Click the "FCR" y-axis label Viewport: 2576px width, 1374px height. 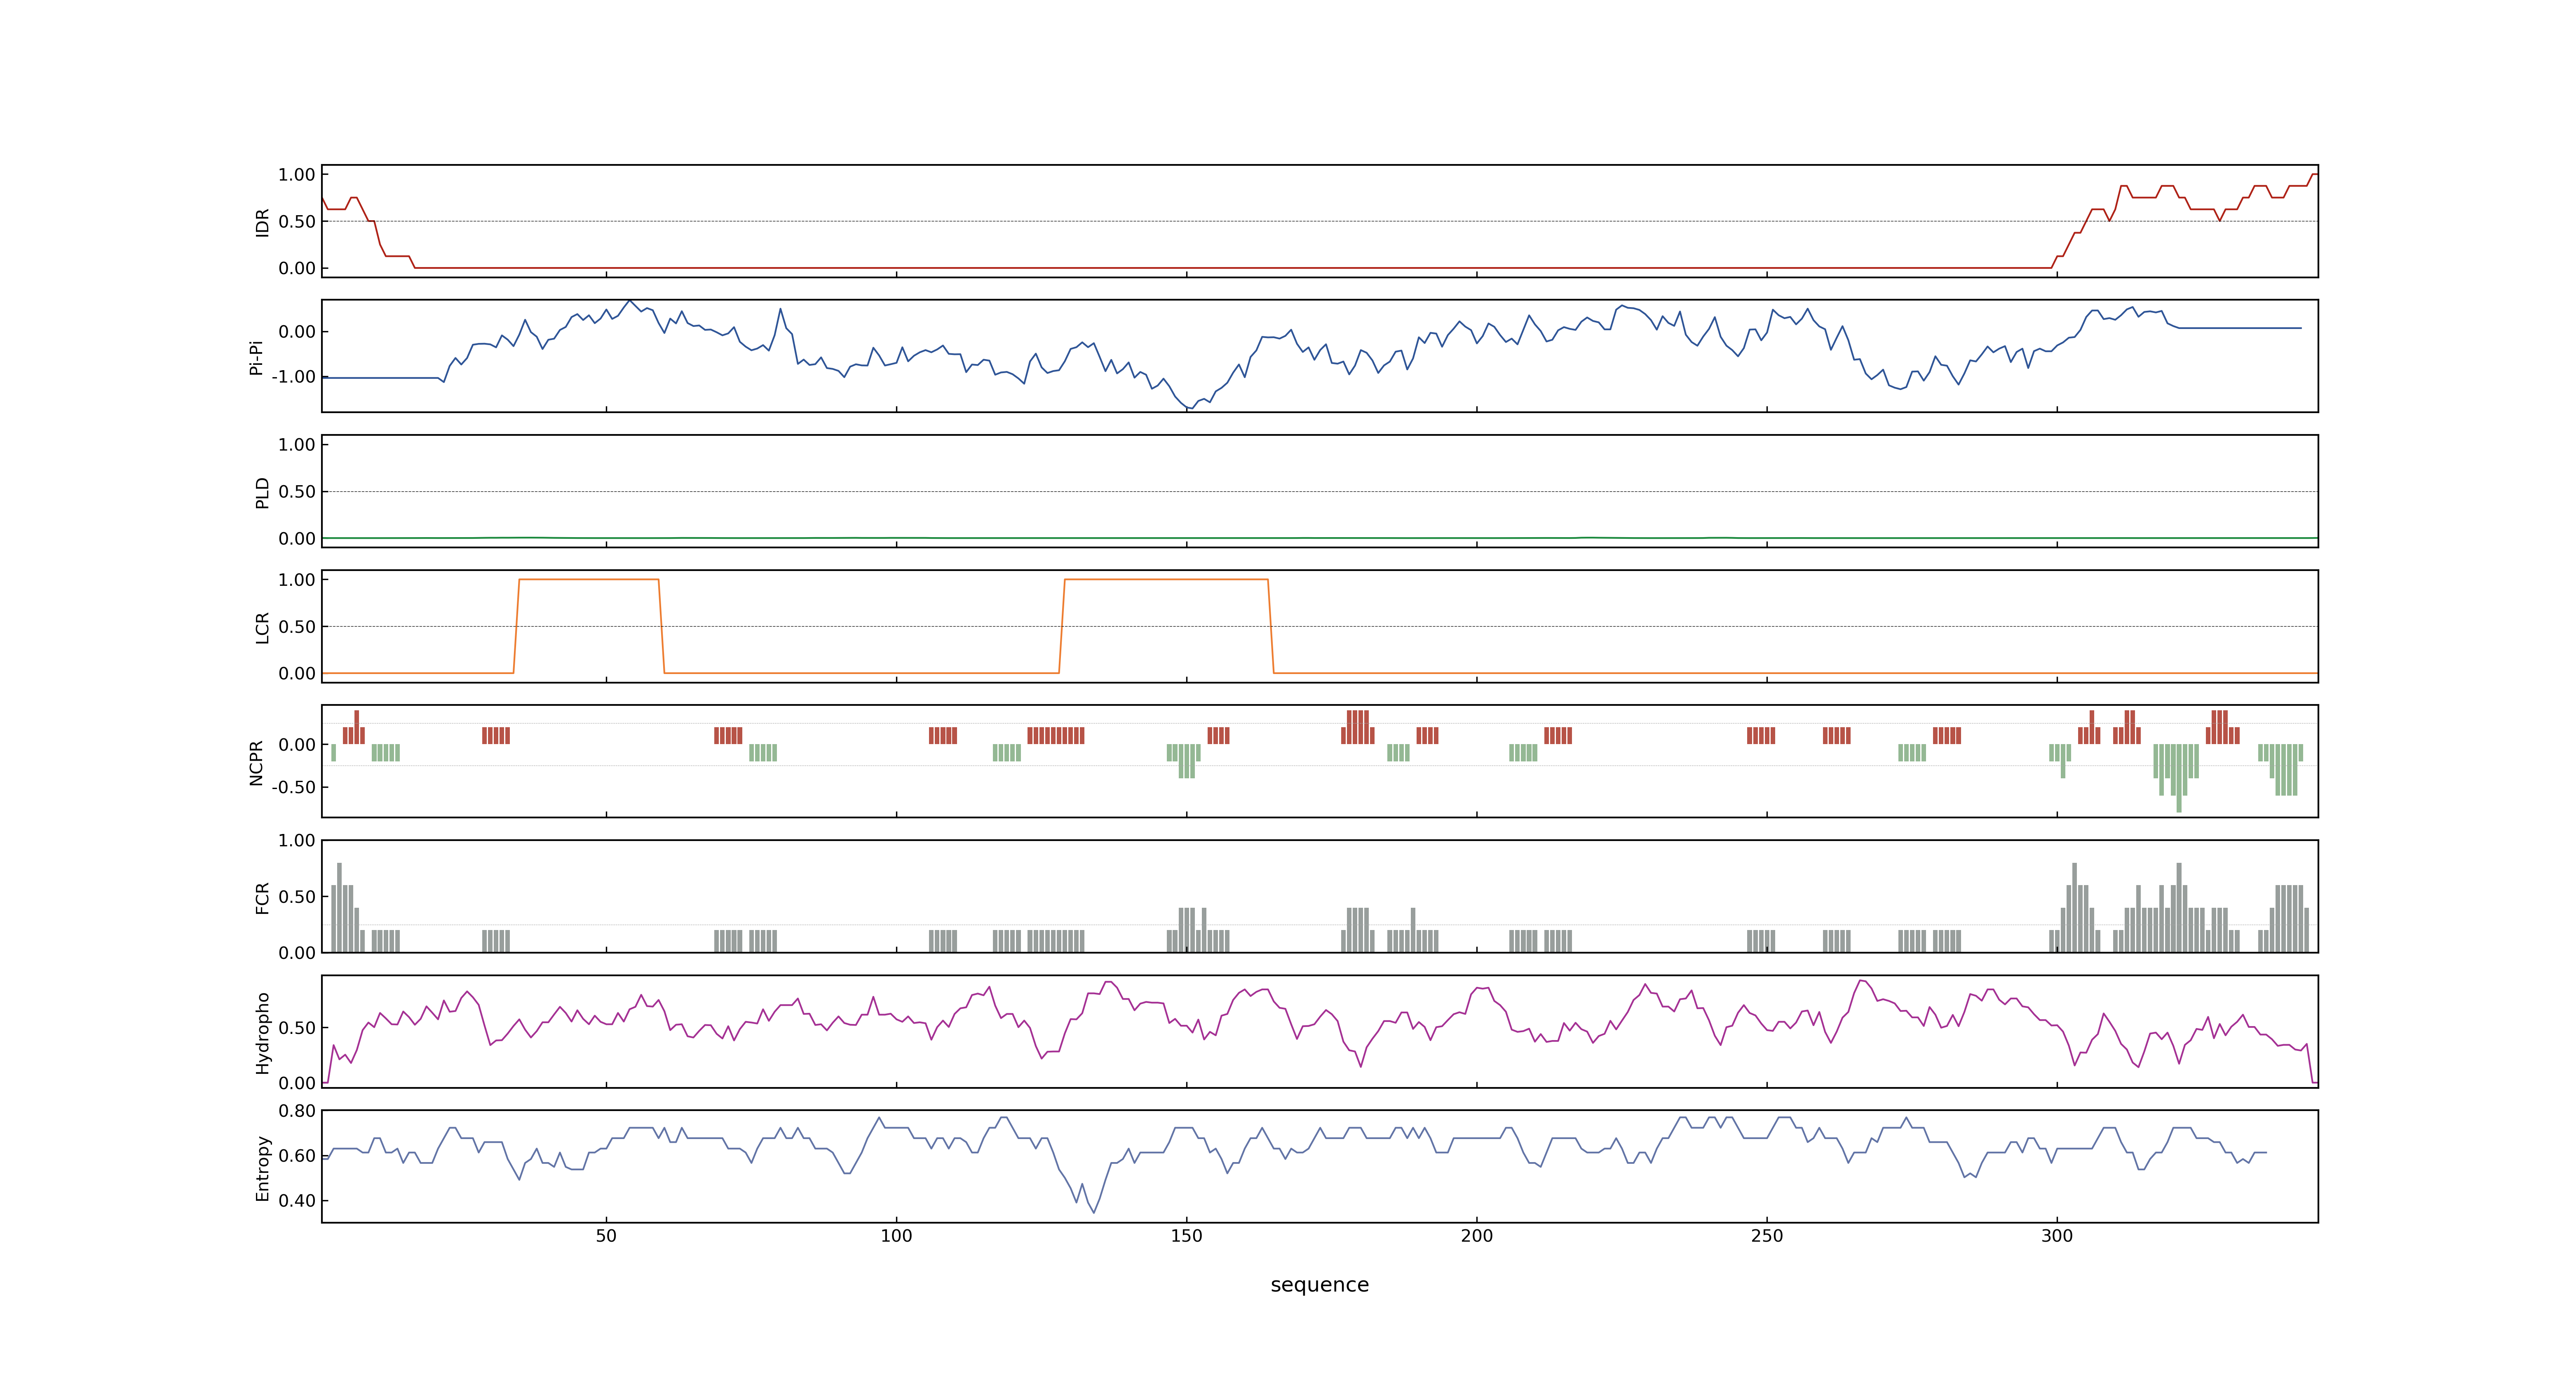tap(262, 897)
